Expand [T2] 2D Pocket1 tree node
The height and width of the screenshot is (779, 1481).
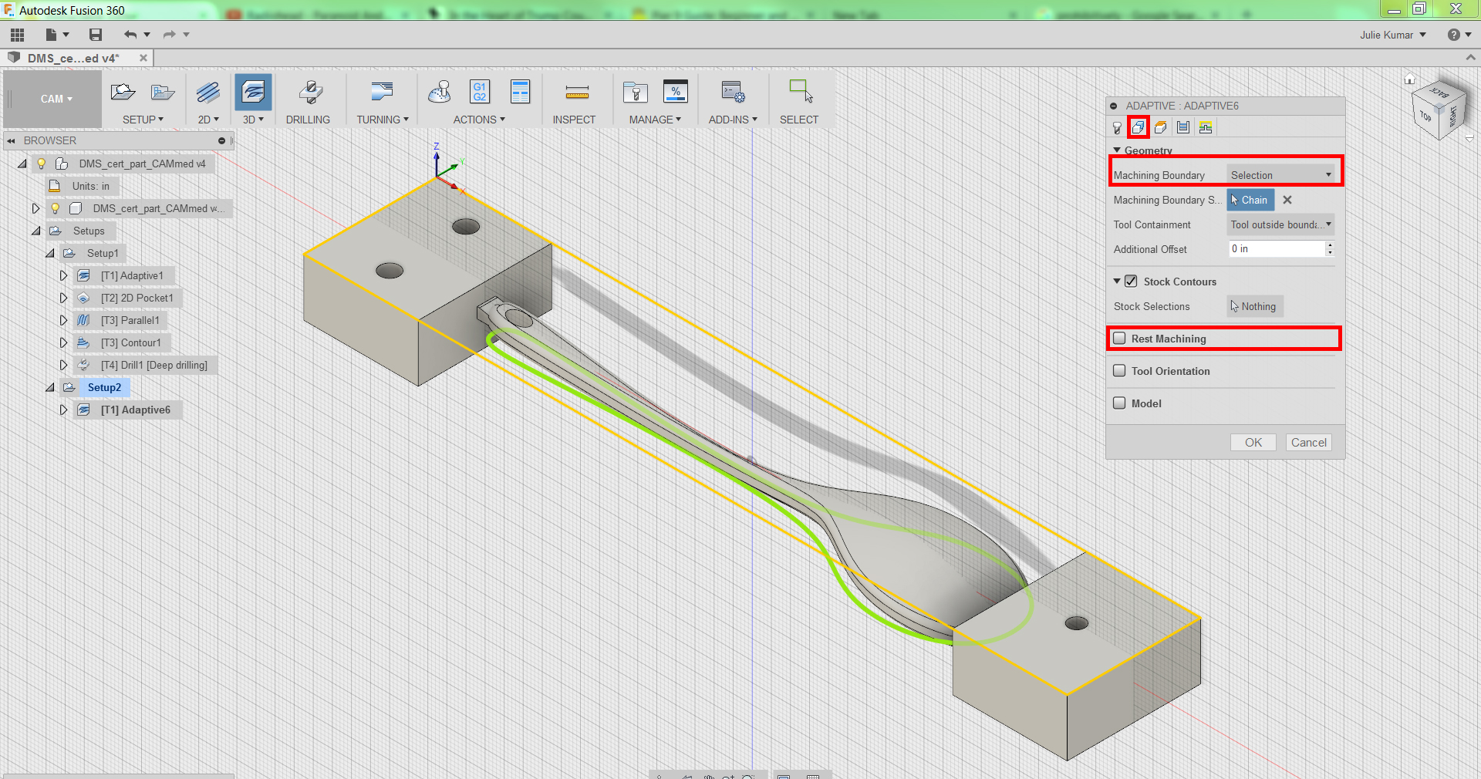(64, 298)
